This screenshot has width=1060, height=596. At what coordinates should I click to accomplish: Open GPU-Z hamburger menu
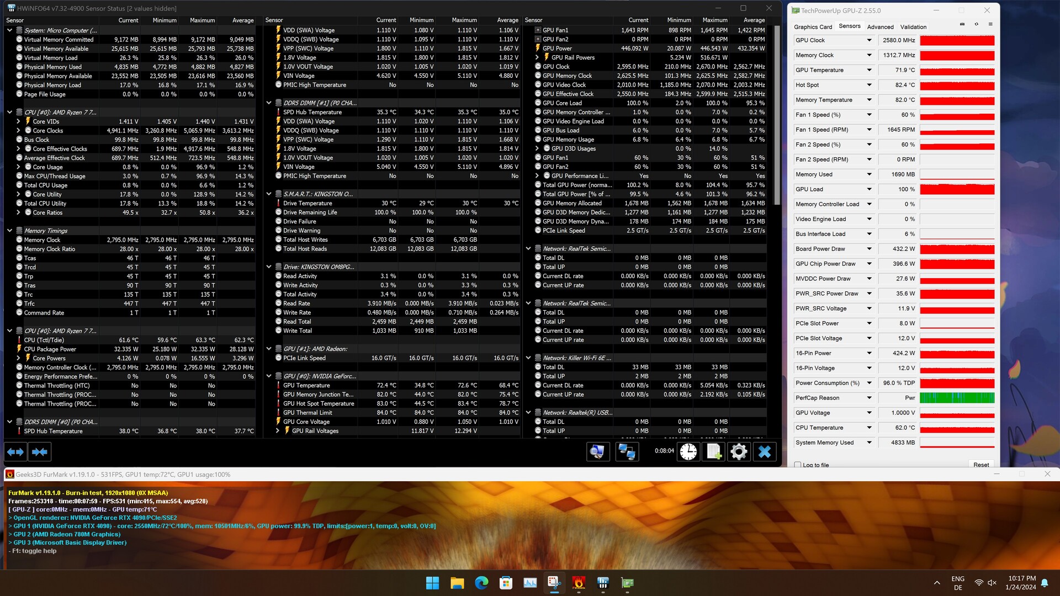click(990, 25)
